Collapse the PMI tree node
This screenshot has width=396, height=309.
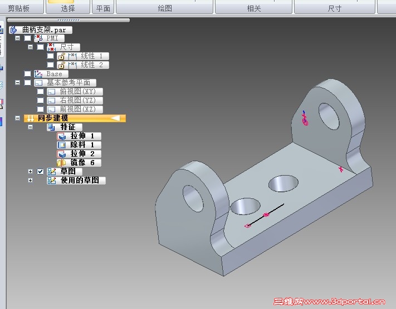(x=17, y=38)
